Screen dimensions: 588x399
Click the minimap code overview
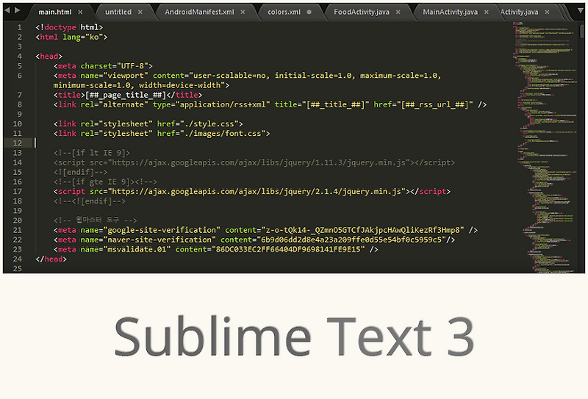pos(545,147)
